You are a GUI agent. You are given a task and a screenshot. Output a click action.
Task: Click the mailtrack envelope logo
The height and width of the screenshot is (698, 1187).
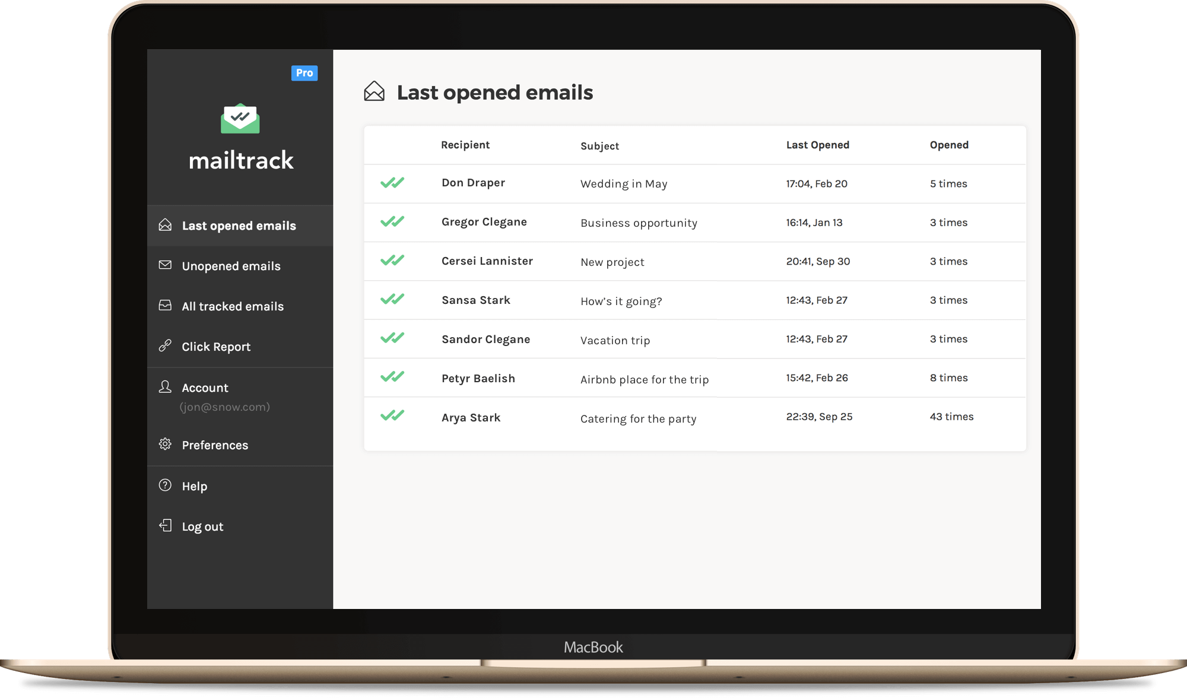click(240, 119)
